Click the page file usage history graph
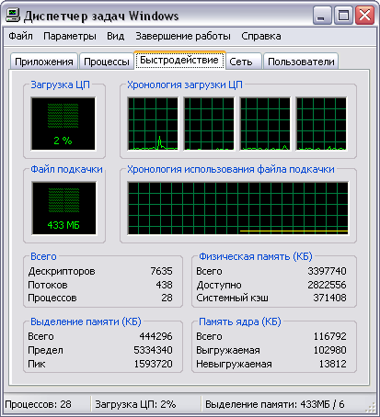This screenshot has height=417, width=380. click(x=238, y=208)
